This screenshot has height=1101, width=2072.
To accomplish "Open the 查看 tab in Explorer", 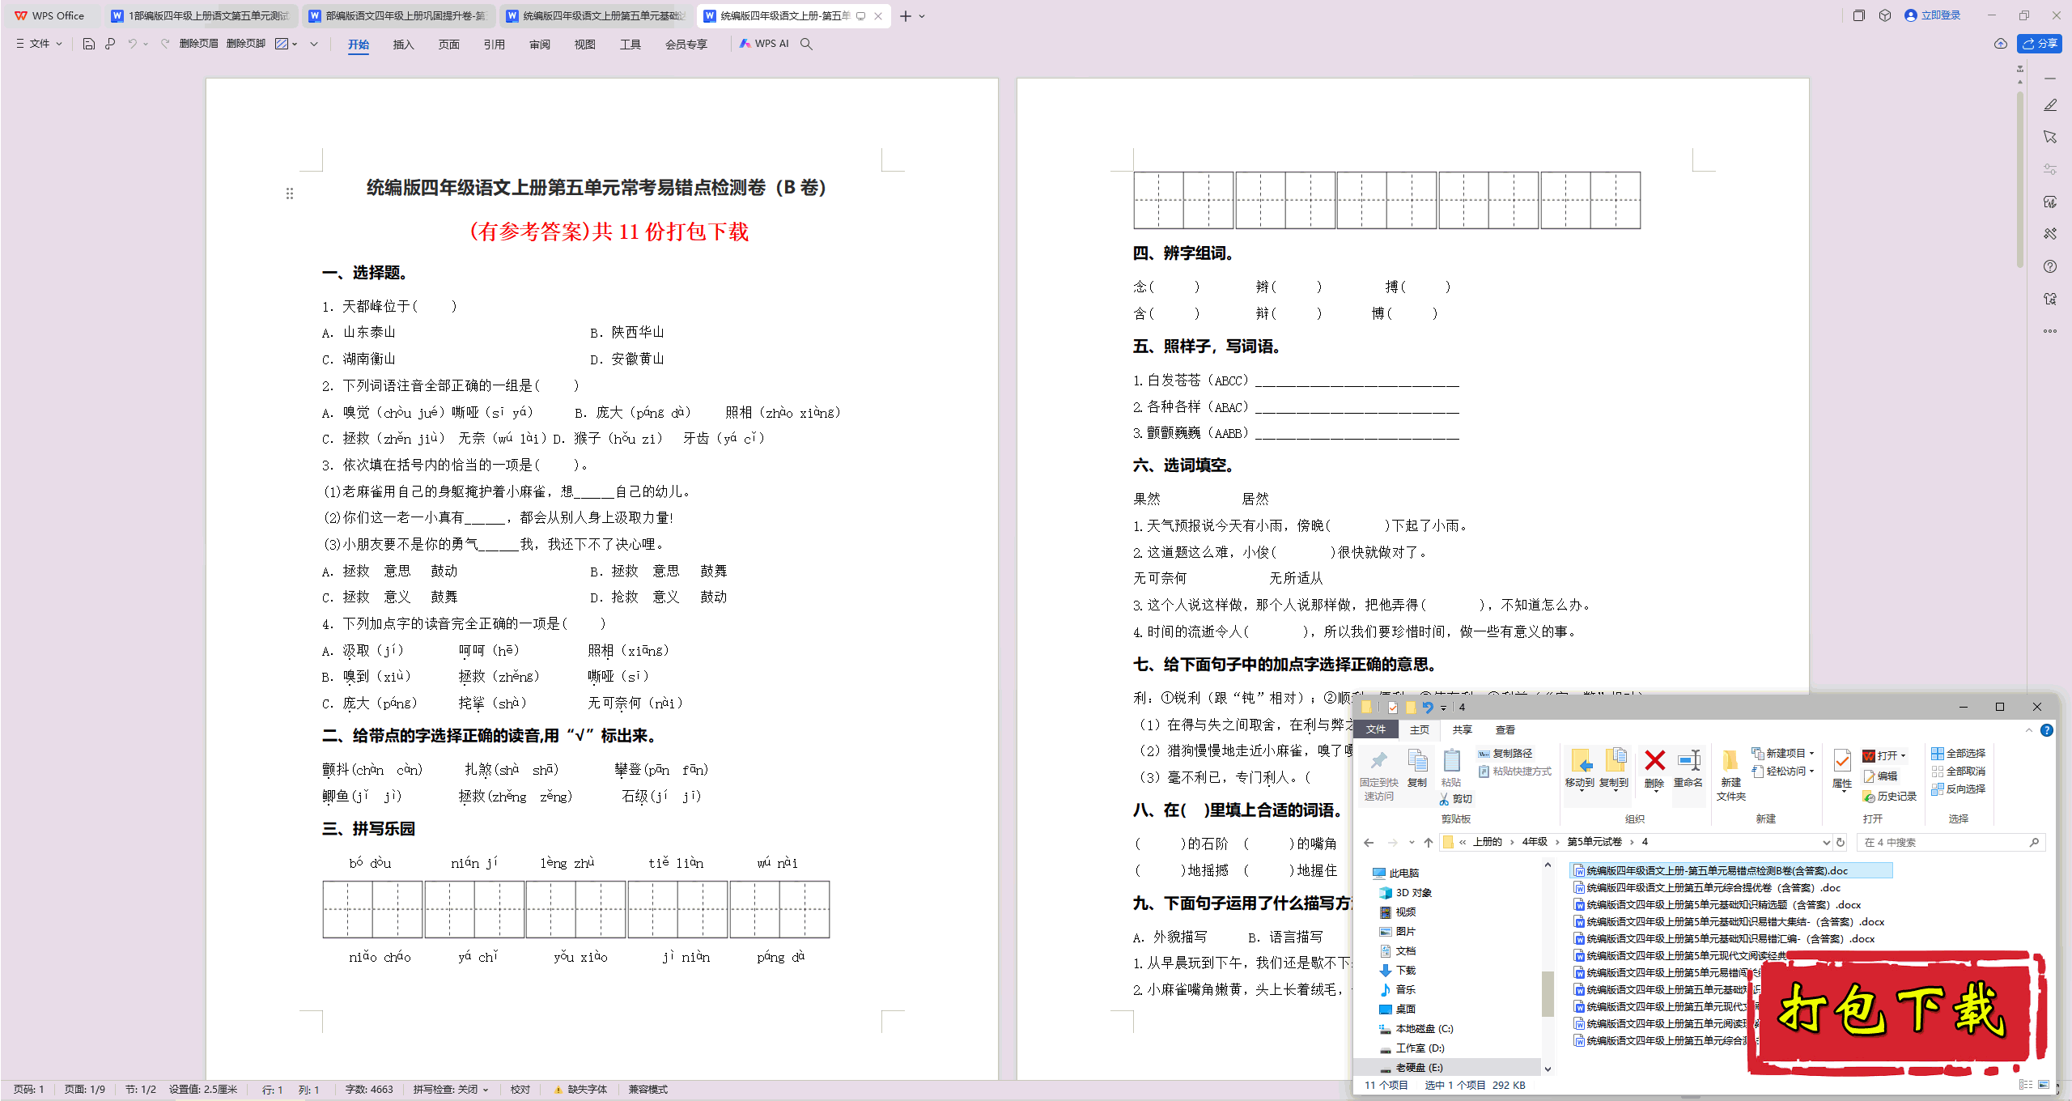I will pyautogui.click(x=1505, y=730).
